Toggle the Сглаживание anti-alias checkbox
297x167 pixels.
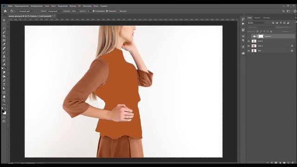tap(94, 11)
